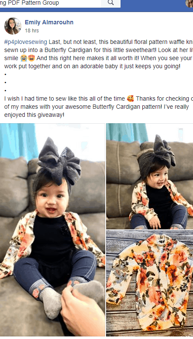Open the photo of the baby laughing sideways
The width and height of the screenshot is (193, 339).
coord(150,176)
